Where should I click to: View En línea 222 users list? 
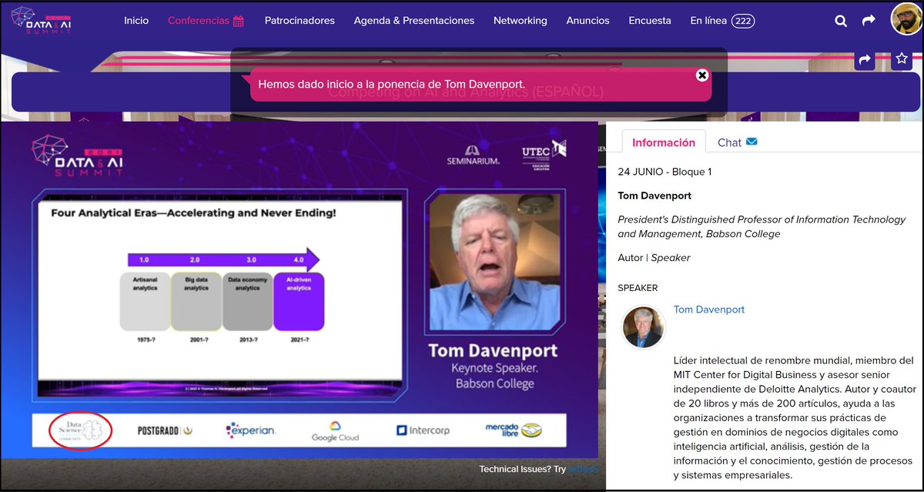pyautogui.click(x=722, y=21)
